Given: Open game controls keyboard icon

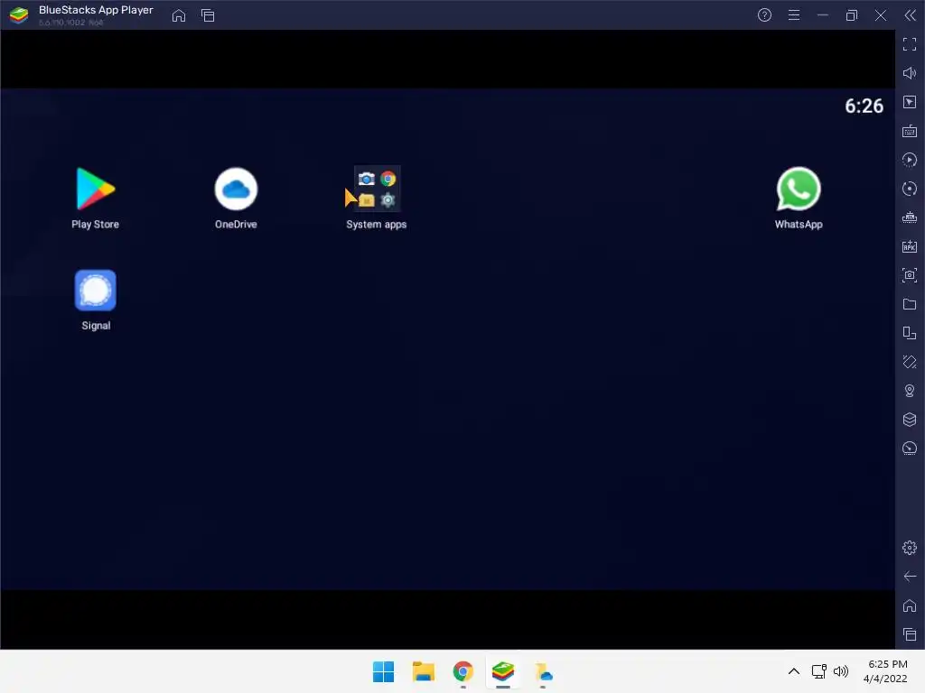Looking at the screenshot, I should click(x=910, y=131).
